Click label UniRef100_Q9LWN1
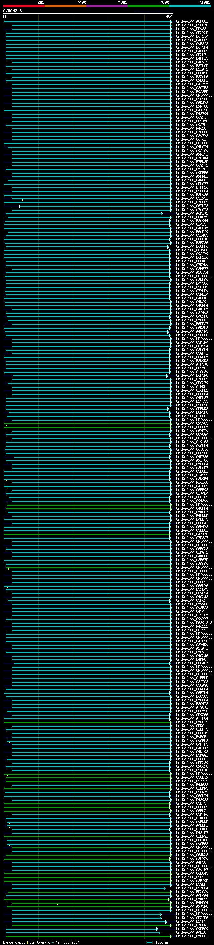214x945 pixels. pos(192,80)
